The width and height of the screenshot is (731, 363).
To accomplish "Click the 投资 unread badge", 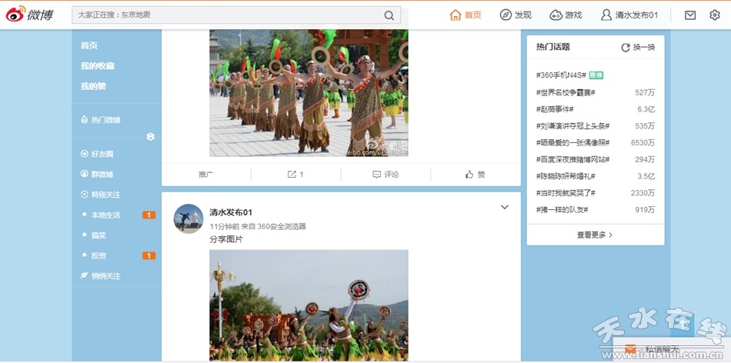I will [149, 256].
